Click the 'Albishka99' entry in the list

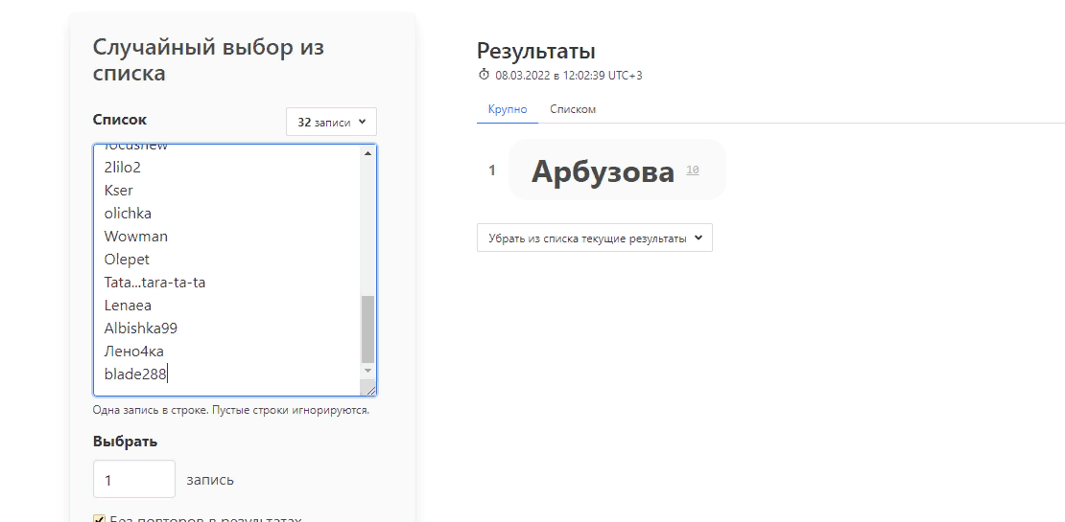coord(141,329)
